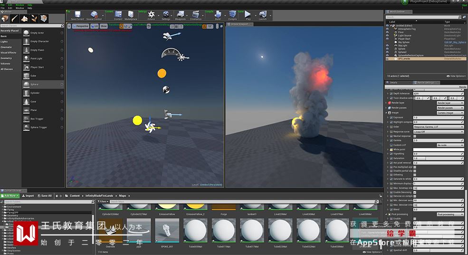Select the Sphere item in Modes panel

point(43,85)
